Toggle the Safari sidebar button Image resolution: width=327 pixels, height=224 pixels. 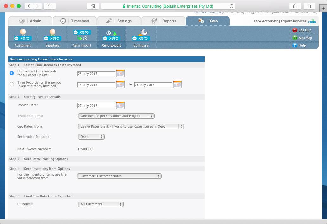(x=50, y=6)
